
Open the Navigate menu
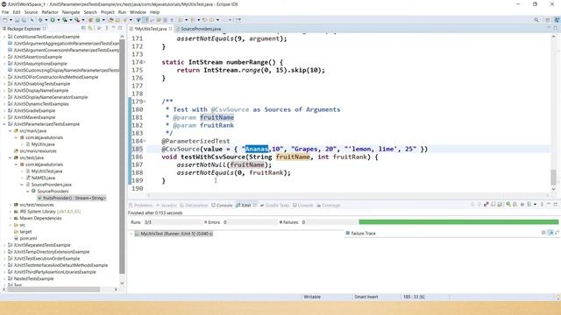coord(71,12)
